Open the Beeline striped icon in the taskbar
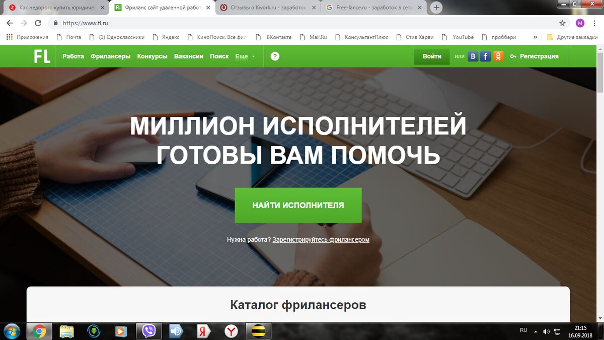The width and height of the screenshot is (604, 340). tap(258, 331)
